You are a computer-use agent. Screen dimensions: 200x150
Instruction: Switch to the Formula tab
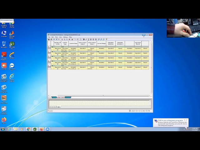(68, 97)
